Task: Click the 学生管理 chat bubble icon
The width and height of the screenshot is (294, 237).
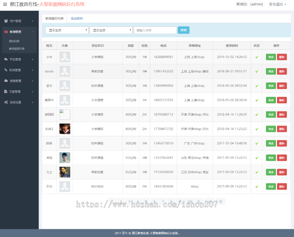Action: point(6,59)
